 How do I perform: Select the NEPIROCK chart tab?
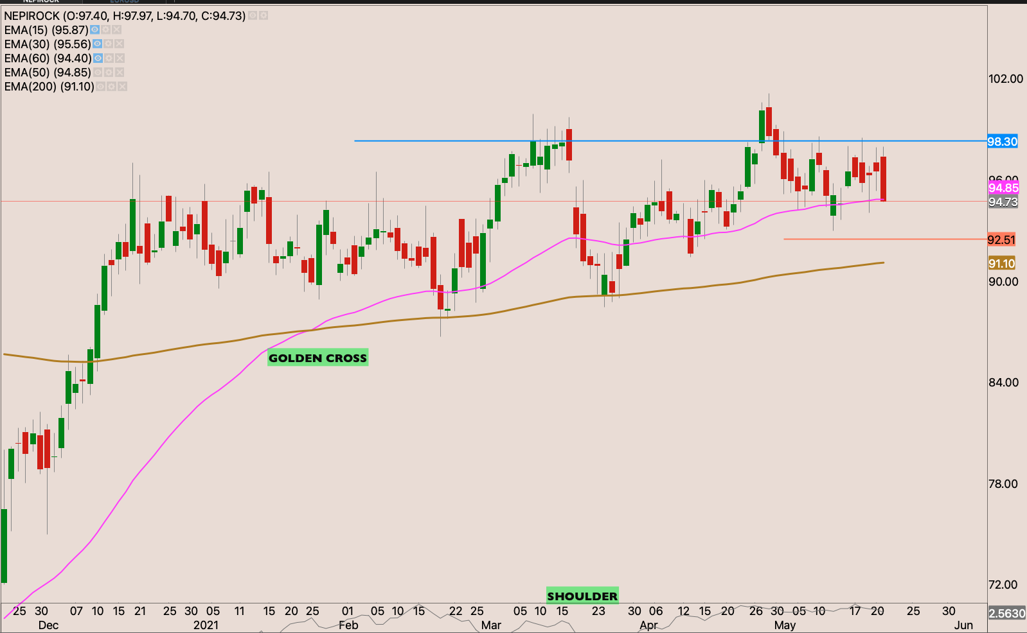(x=41, y=2)
